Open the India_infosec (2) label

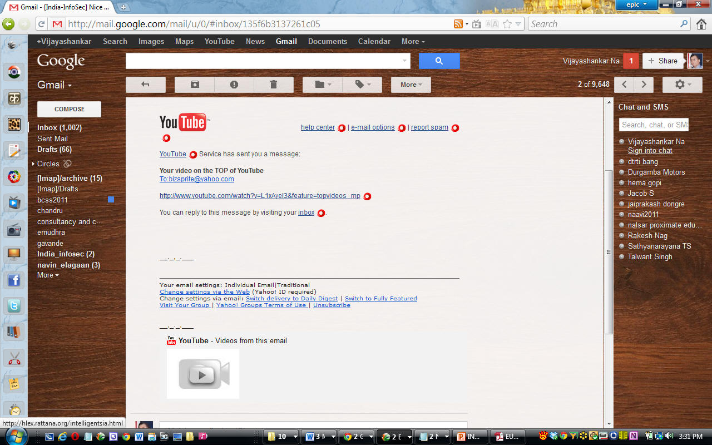(66, 254)
